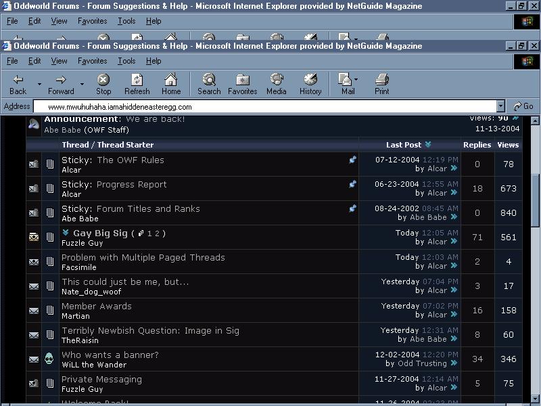Sort threads by Replies column header
This screenshot has width=541, height=406.
(477, 145)
